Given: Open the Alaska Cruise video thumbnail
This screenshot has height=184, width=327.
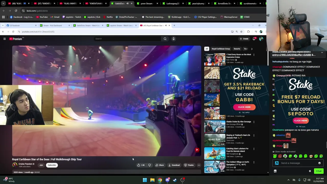Looking at the screenshot, I should click(x=215, y=126).
